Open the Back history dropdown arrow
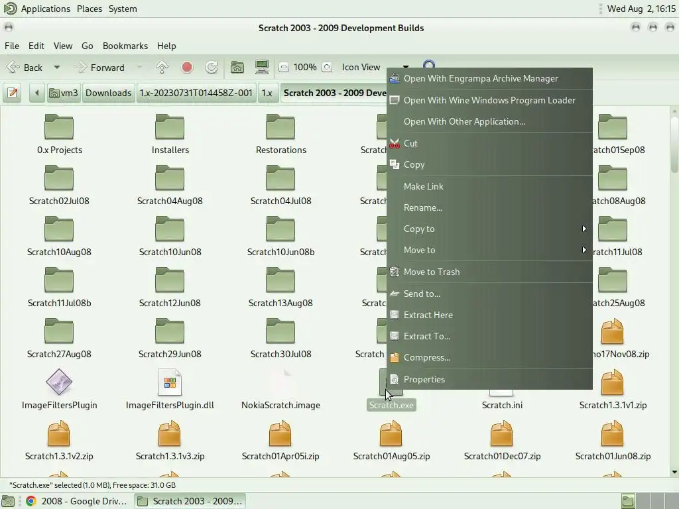Screen dimensions: 679x509 57,67
